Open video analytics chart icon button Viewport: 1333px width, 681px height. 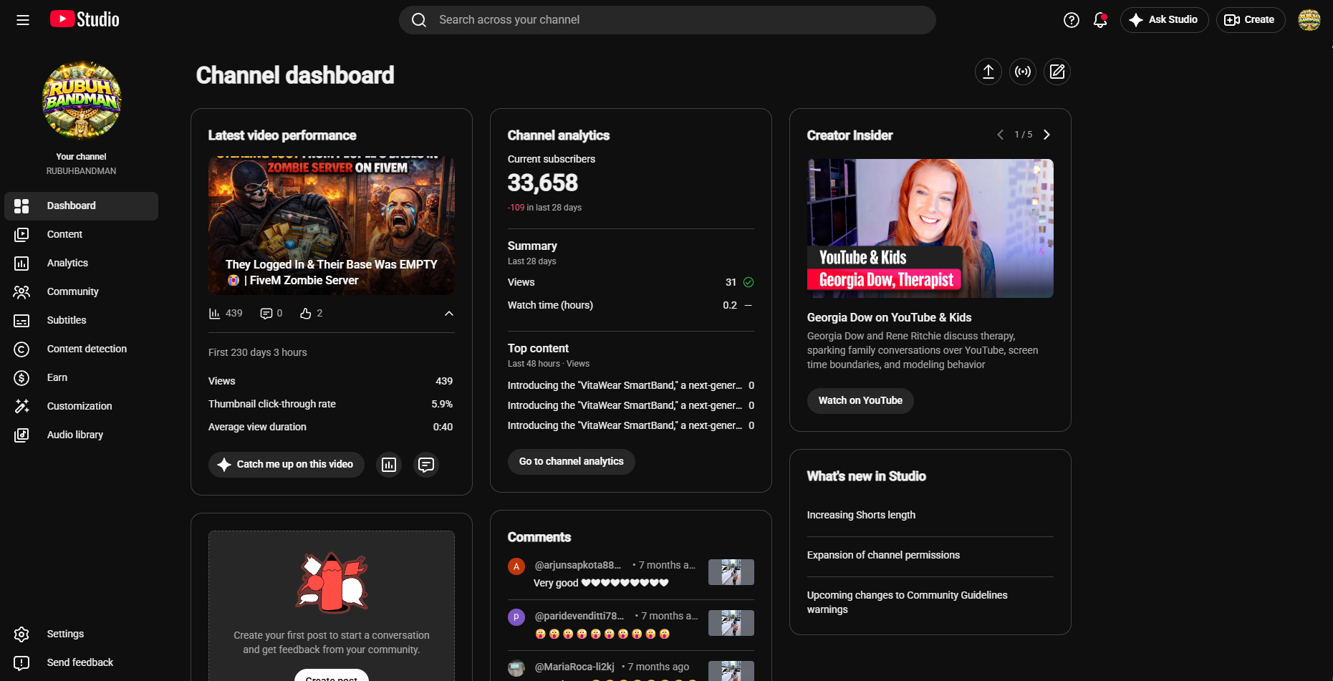(389, 465)
